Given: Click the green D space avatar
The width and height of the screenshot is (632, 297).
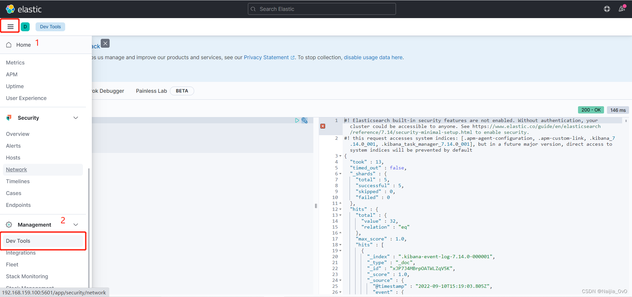Looking at the screenshot, I should click(x=25, y=27).
